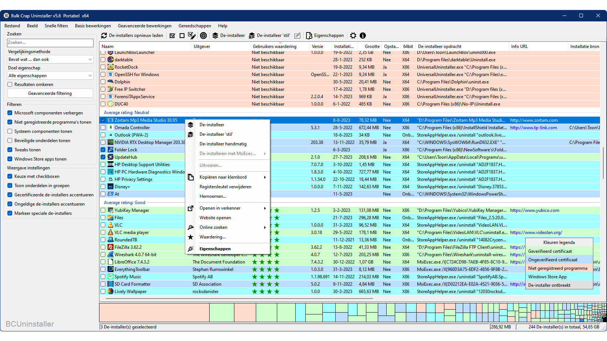This screenshot has height=341, width=607.
Task: Click the NVIDIA RTX Desktop Manager icon
Action: (x=111, y=142)
